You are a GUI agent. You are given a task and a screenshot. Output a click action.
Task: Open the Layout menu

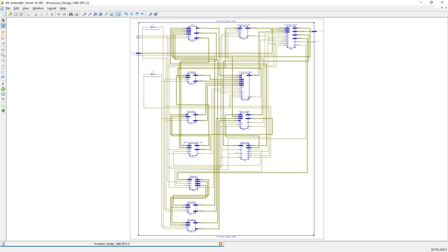52,8
